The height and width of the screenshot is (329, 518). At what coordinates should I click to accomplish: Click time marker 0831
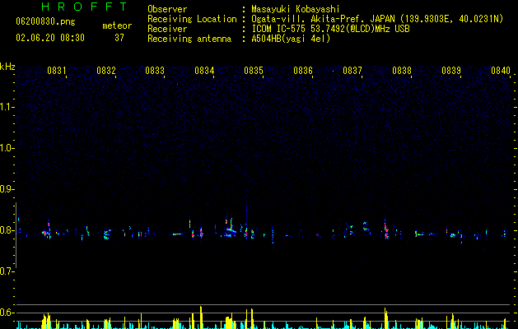pos(57,71)
